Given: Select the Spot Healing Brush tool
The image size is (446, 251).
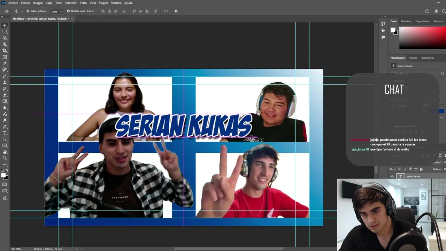Looking at the screenshot, I should 5,70.
